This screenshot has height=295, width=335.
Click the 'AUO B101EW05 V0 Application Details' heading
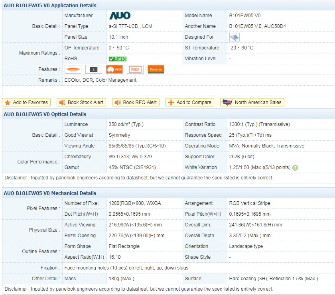pyautogui.click(x=50, y=5)
